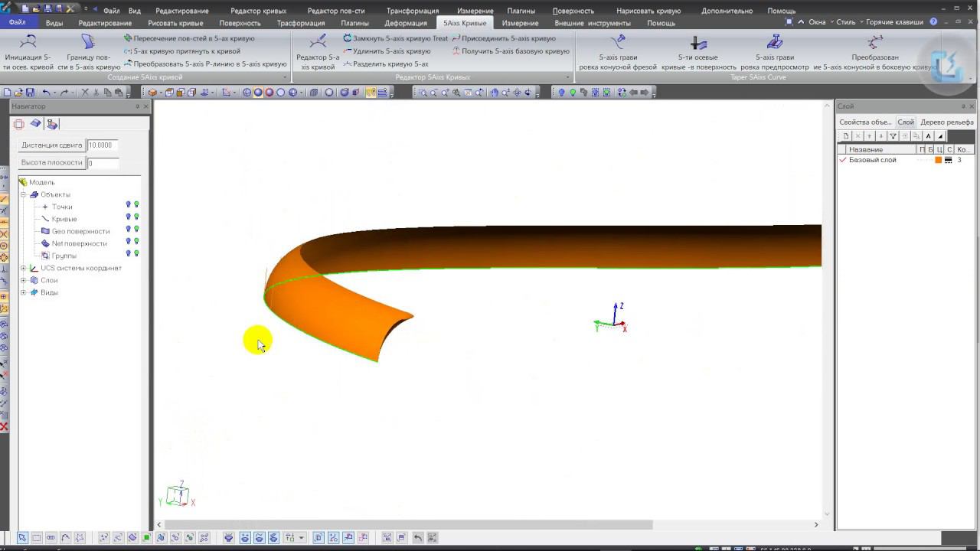Click '5-axis гравировка конусной фрезой' tool
Image resolution: width=980 pixels, height=551 pixels.
coord(617,43)
